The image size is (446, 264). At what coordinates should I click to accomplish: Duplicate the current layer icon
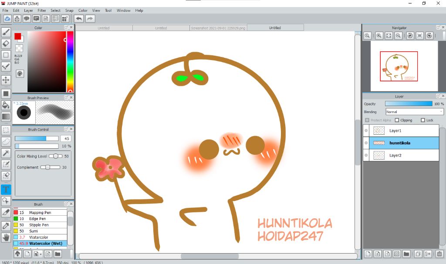click(418, 254)
